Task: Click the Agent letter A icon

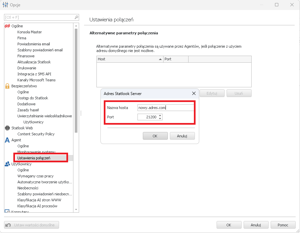Action: point(7,140)
